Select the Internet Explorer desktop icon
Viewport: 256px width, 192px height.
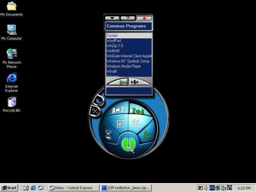coord(12,83)
